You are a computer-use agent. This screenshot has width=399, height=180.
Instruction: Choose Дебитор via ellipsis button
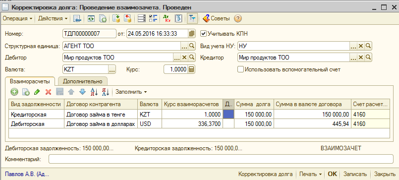(x=177, y=58)
